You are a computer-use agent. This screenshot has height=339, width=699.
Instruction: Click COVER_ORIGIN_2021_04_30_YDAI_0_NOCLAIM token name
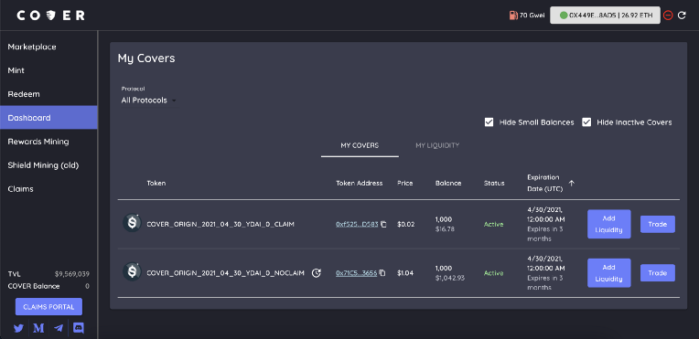226,272
